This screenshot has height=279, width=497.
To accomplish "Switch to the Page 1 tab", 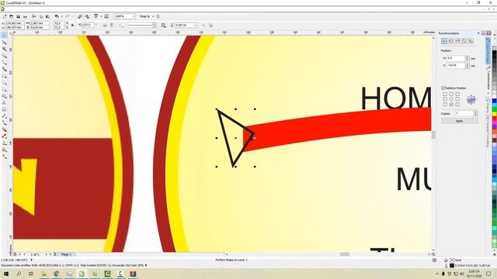I will 66,254.
